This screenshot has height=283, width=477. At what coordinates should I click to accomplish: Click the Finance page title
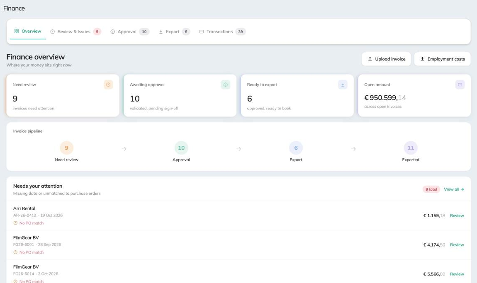pyautogui.click(x=14, y=8)
